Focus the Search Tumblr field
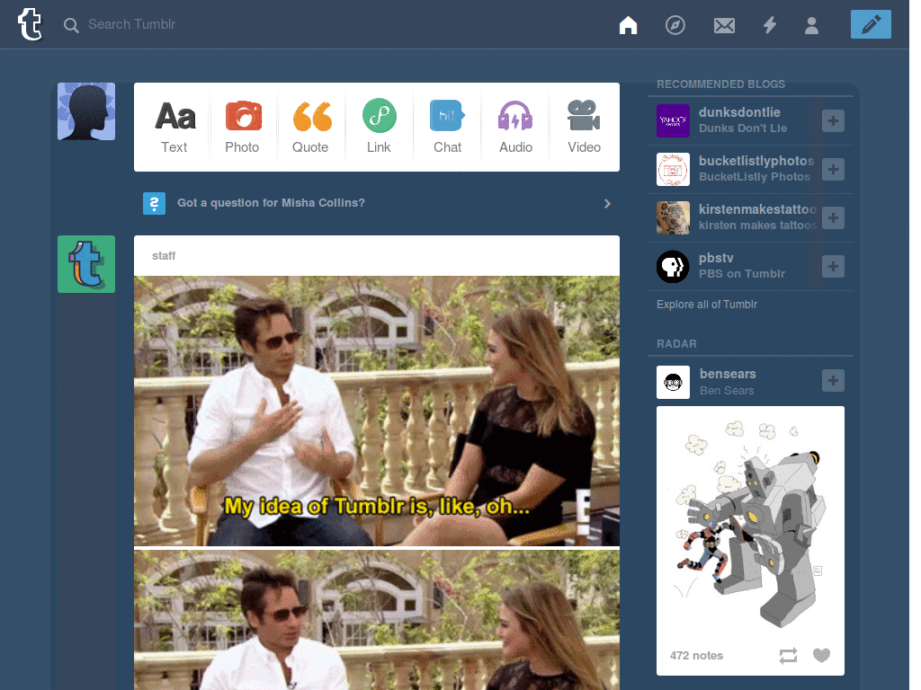Image resolution: width=921 pixels, height=690 pixels. tap(131, 24)
